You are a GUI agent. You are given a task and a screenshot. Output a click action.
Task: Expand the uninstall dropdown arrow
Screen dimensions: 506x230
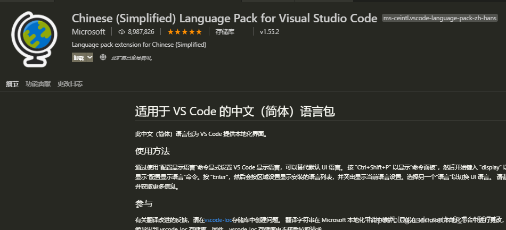point(89,57)
